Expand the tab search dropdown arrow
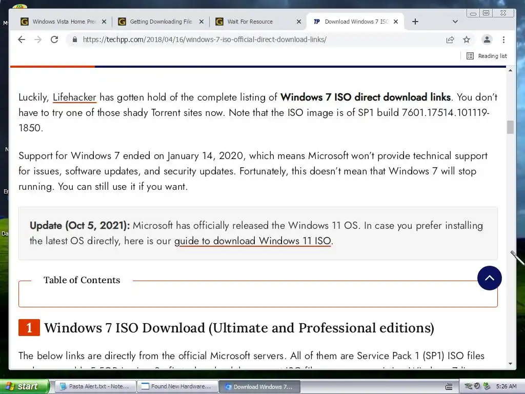The height and width of the screenshot is (394, 525). 455,22
